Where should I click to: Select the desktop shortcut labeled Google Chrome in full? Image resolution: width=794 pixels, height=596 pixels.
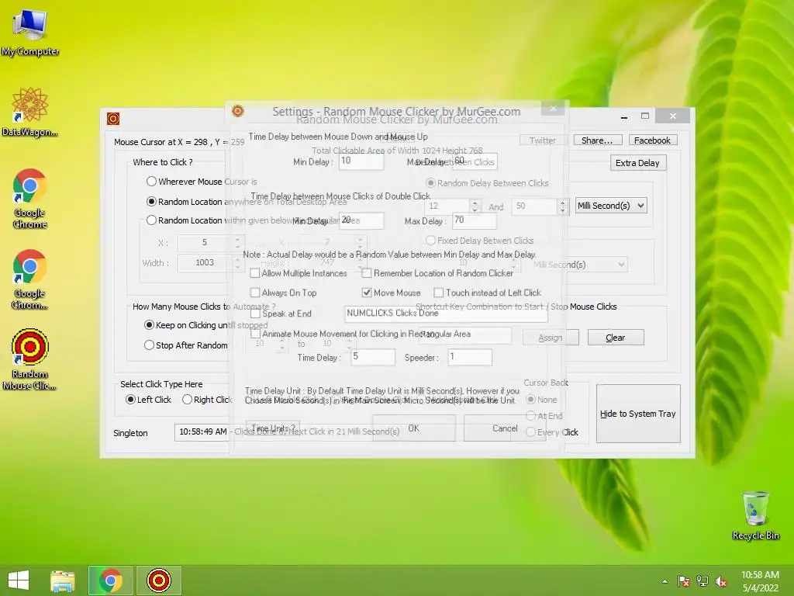[x=30, y=199]
